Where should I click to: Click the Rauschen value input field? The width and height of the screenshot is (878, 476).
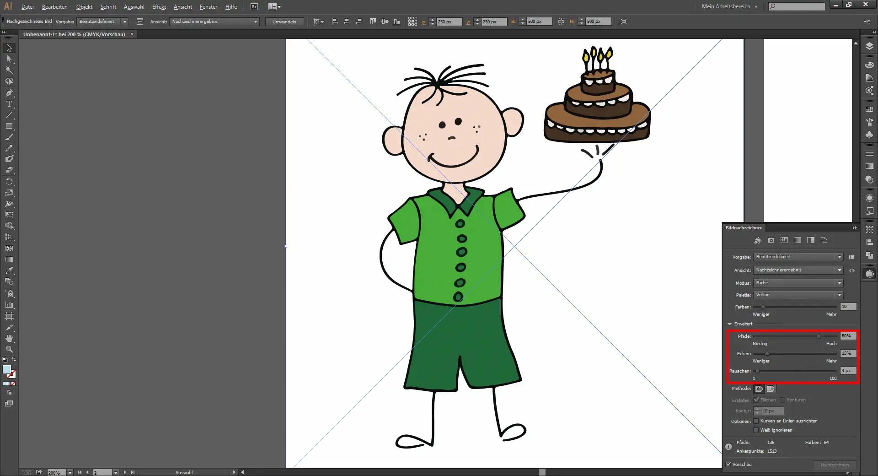click(848, 371)
